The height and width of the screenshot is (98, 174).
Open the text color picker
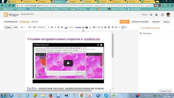tap(66, 27)
